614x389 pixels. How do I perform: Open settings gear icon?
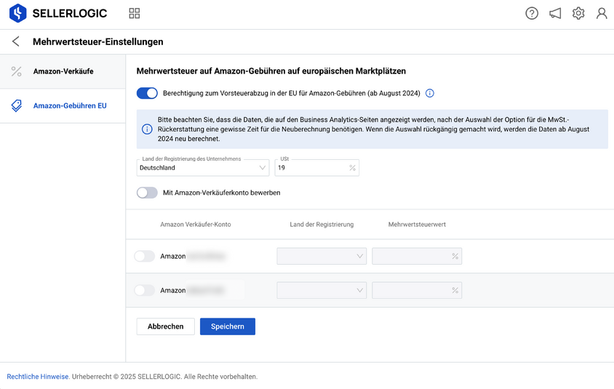point(578,13)
